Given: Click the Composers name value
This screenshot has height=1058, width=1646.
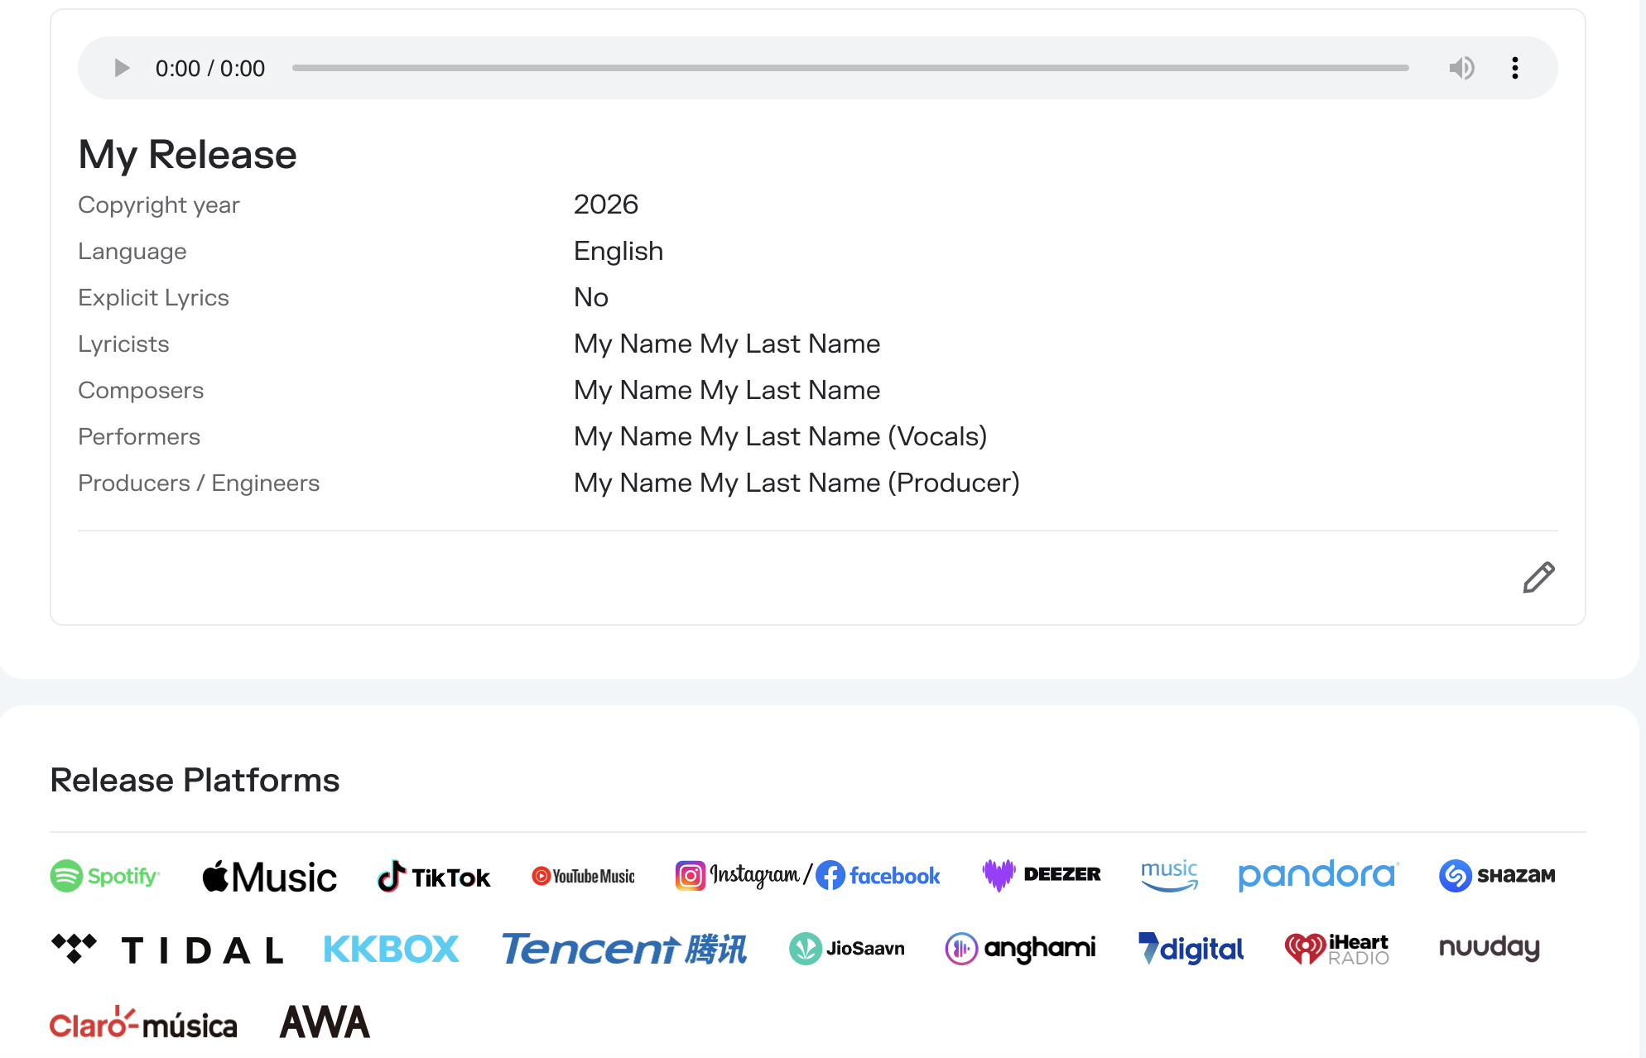Looking at the screenshot, I should click(x=727, y=390).
